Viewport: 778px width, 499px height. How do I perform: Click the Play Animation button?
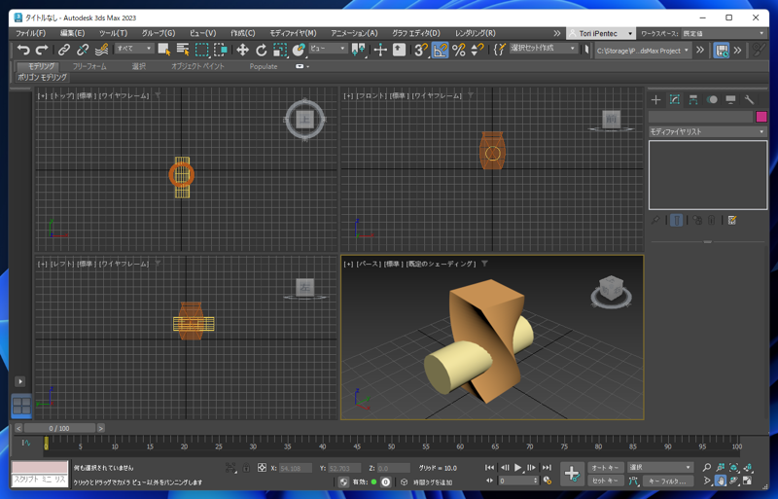(x=518, y=467)
